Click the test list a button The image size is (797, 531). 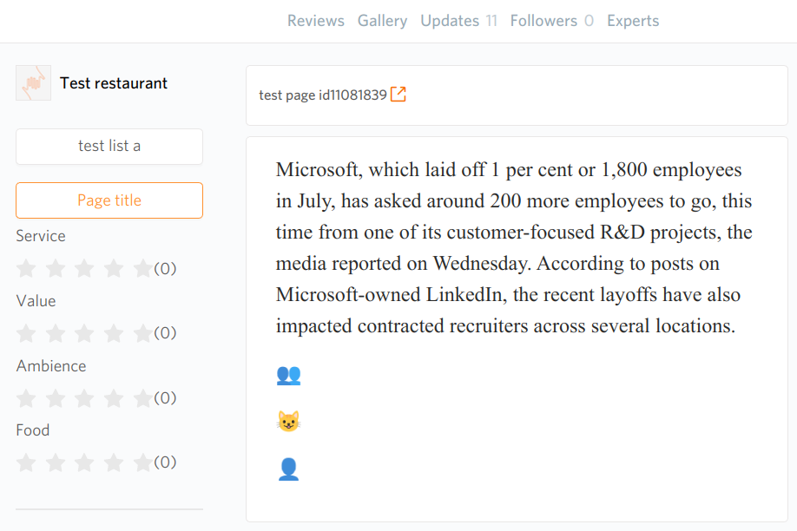click(109, 147)
